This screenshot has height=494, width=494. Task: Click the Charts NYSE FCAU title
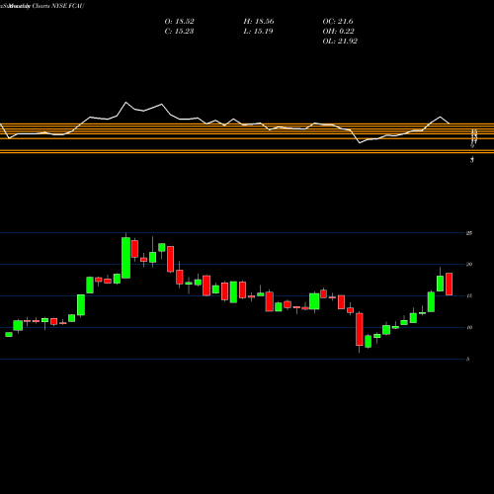click(58, 6)
